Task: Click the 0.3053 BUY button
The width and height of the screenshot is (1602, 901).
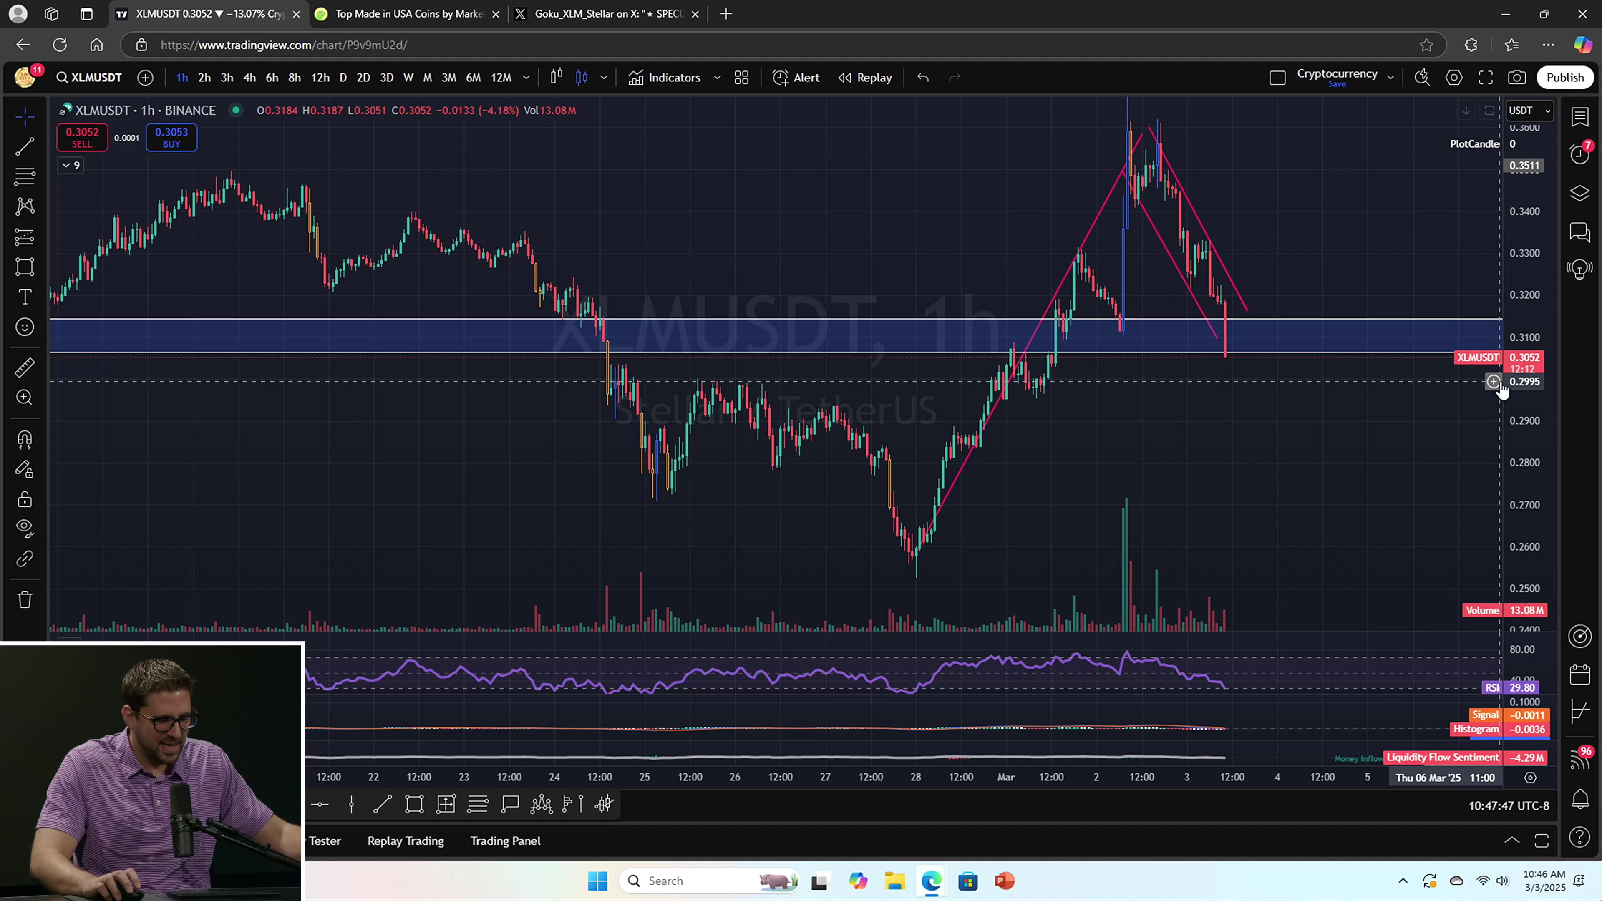Action: (x=171, y=137)
